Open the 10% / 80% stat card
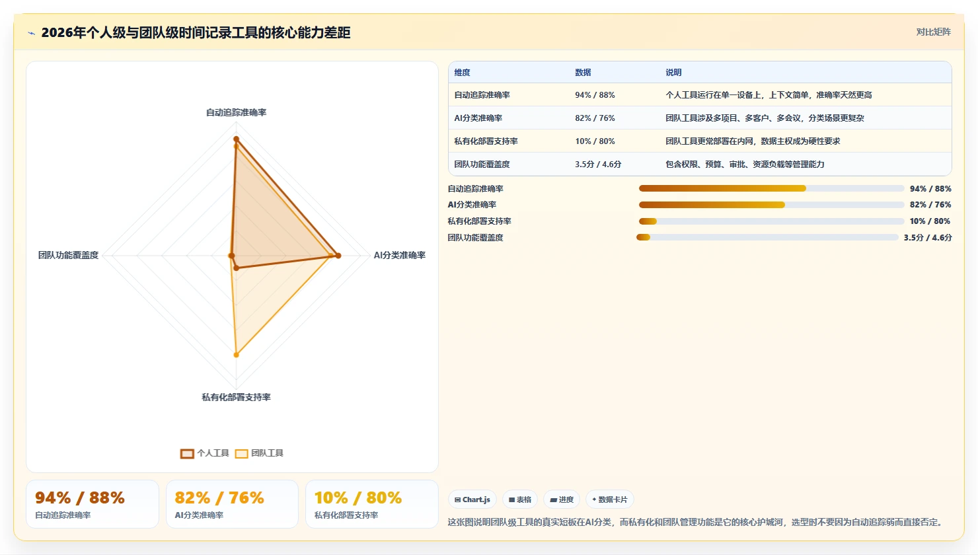 tap(372, 504)
